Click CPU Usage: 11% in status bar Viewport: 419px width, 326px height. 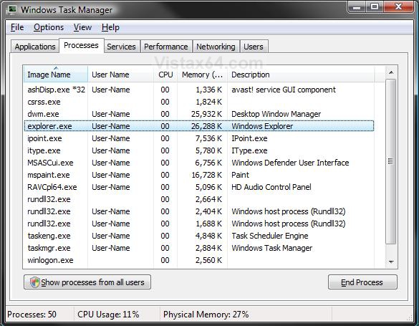point(108,315)
